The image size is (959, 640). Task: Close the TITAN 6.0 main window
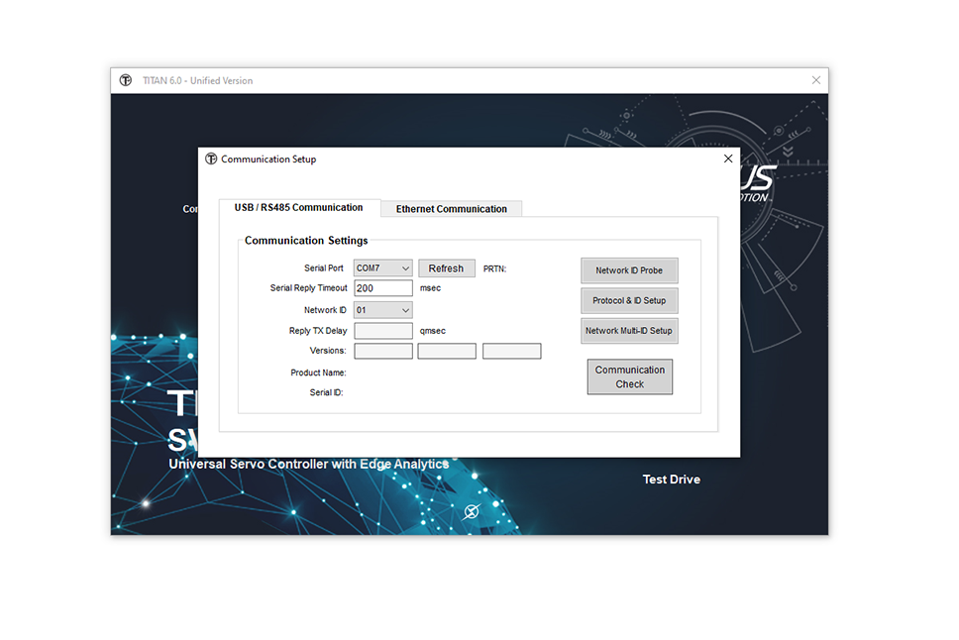[x=816, y=80]
